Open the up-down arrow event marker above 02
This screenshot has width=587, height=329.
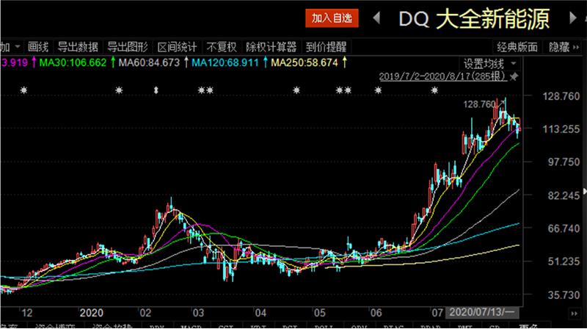click(x=156, y=90)
